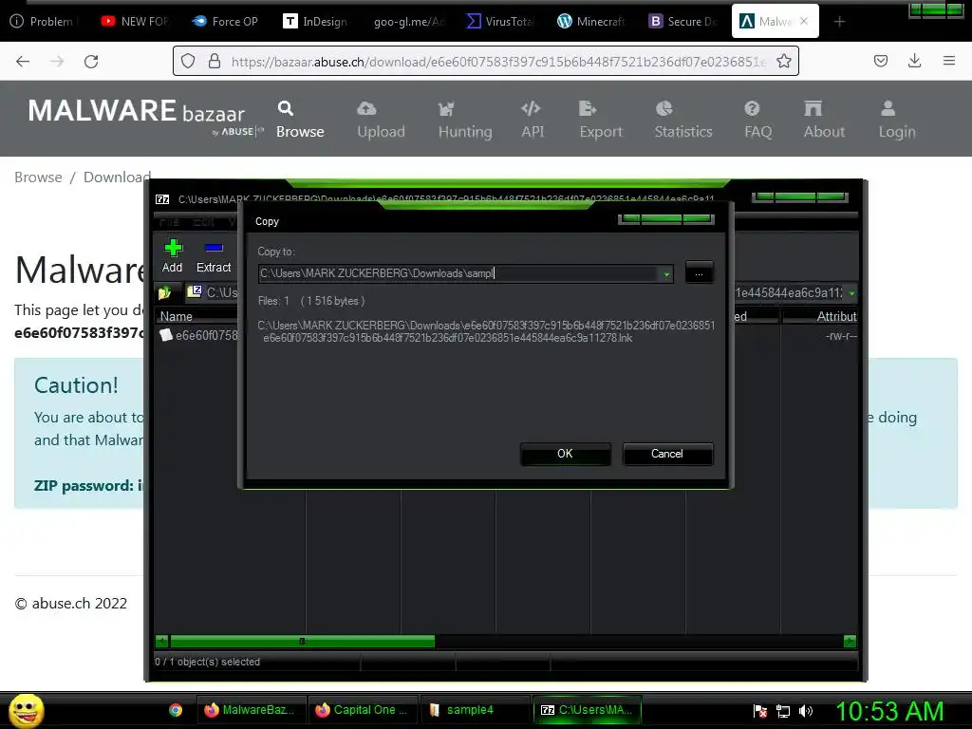Viewport: 972px width, 729px height.
Task: Cancel the Copy dialog
Action: pos(667,454)
